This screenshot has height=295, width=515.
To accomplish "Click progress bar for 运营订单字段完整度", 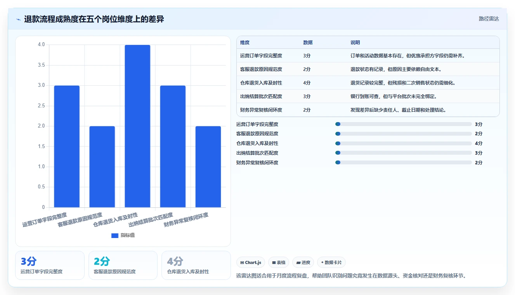I will (404, 124).
